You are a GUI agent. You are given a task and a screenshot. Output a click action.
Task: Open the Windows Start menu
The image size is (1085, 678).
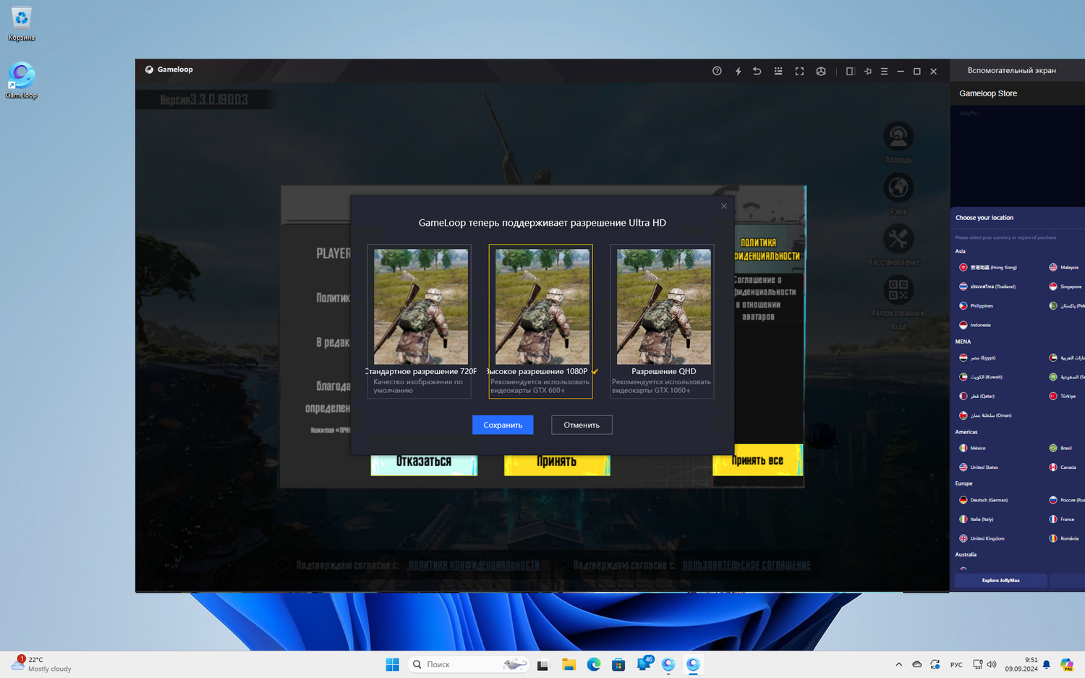[392, 664]
